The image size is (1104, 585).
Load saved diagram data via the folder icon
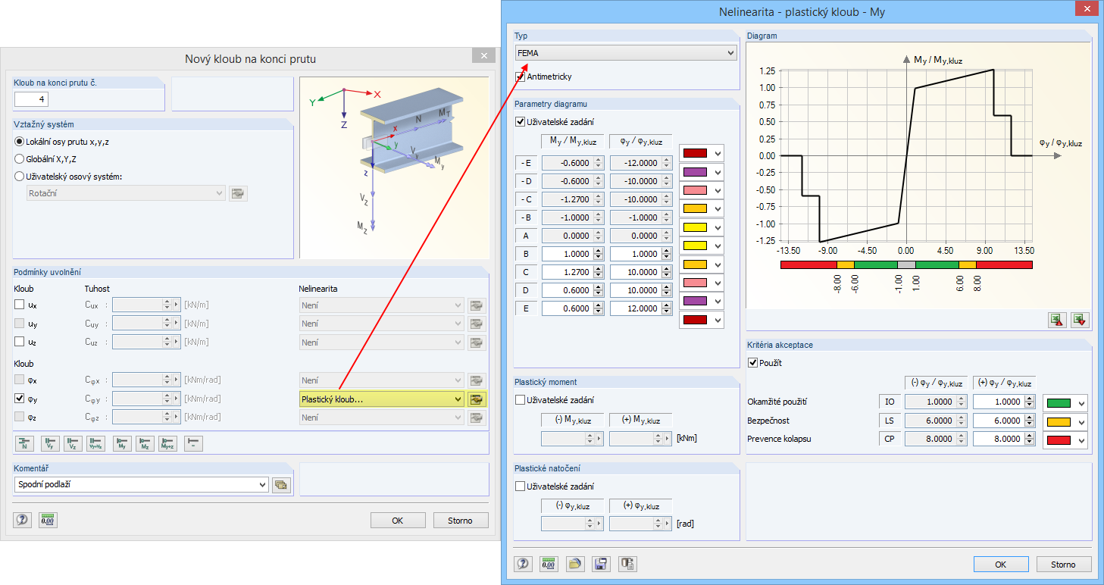576,563
